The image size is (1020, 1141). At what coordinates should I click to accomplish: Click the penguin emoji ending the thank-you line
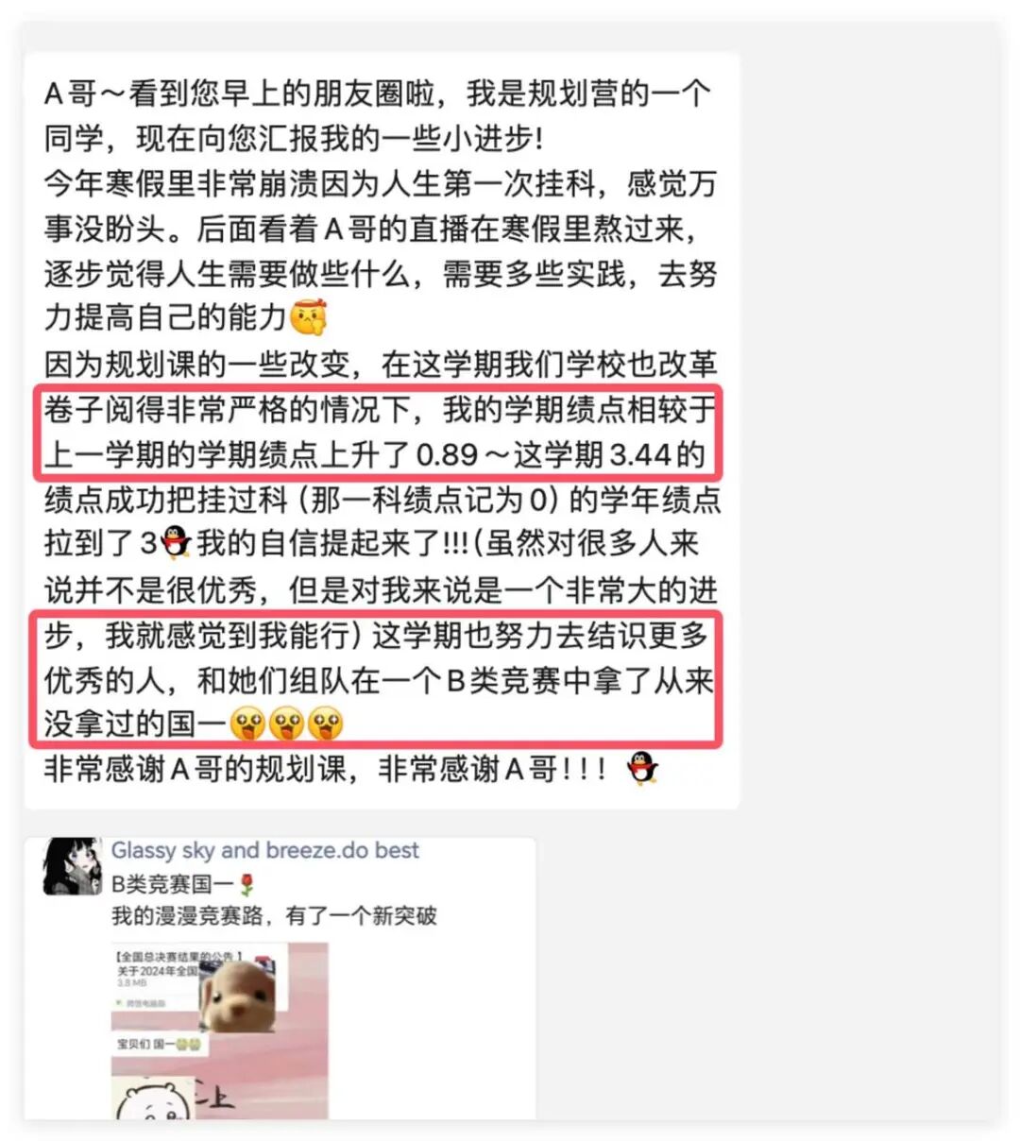coord(643,769)
